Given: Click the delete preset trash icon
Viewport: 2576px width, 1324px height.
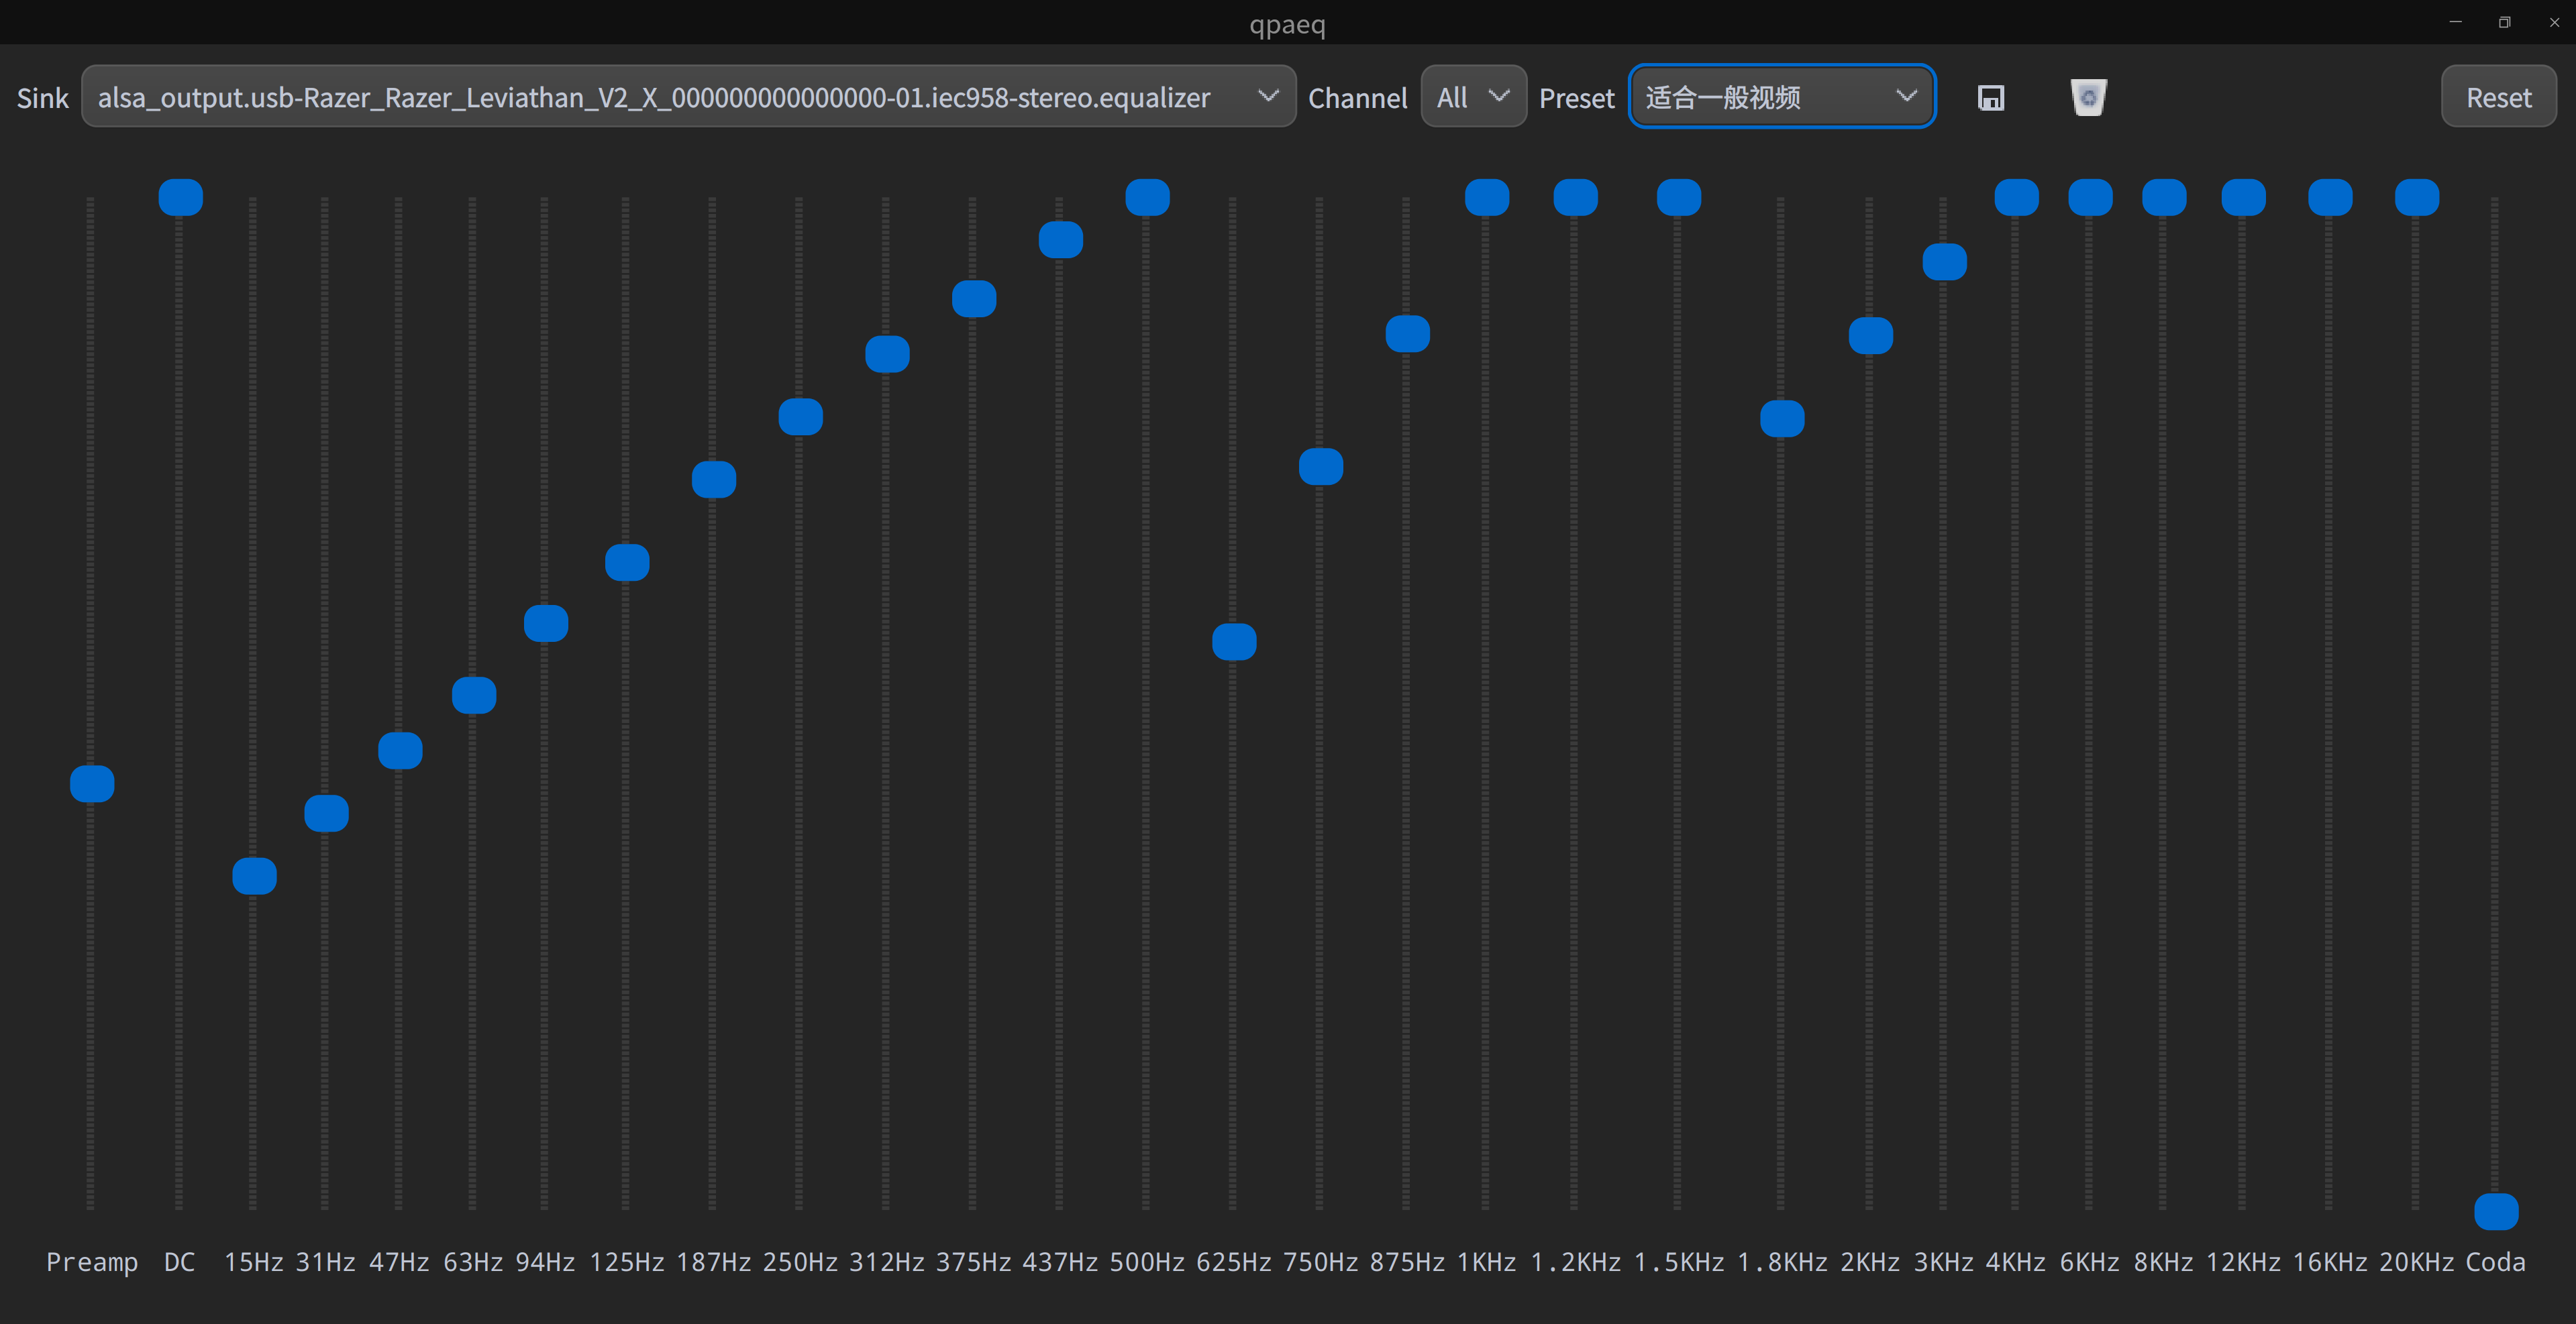Looking at the screenshot, I should [x=2088, y=98].
